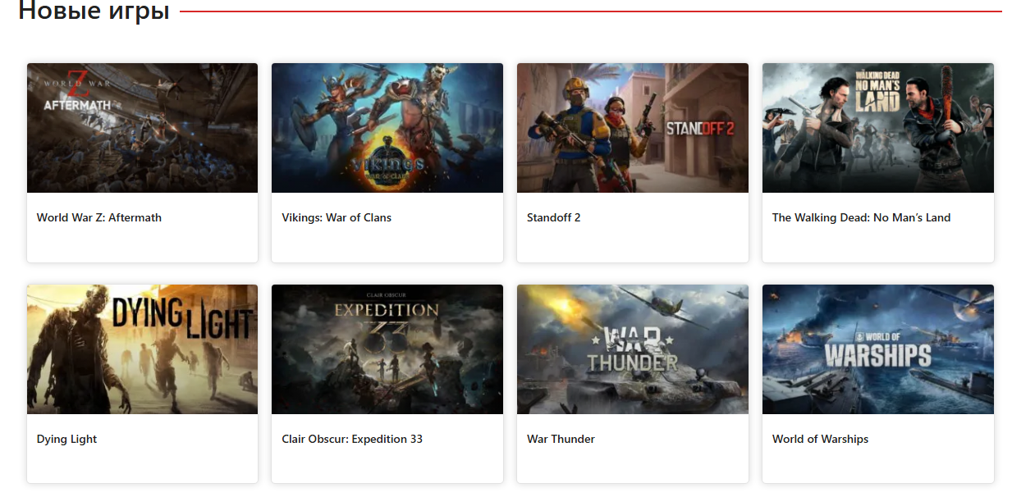Click the Dying Light zombie cover image

tap(142, 349)
